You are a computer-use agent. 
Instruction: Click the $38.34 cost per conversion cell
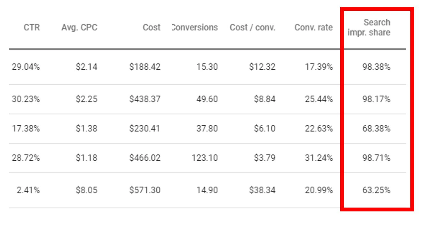262,190
